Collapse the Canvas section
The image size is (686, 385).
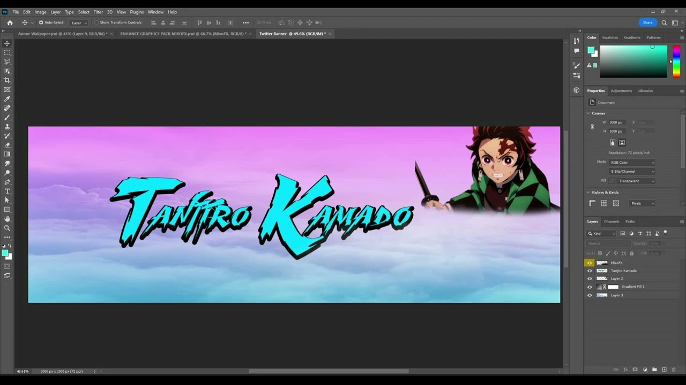pos(588,113)
